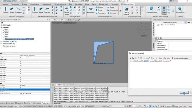The height and width of the screenshot is (108, 192).
Task: Open the Свойства bottom panel tab
Action: click(27, 103)
